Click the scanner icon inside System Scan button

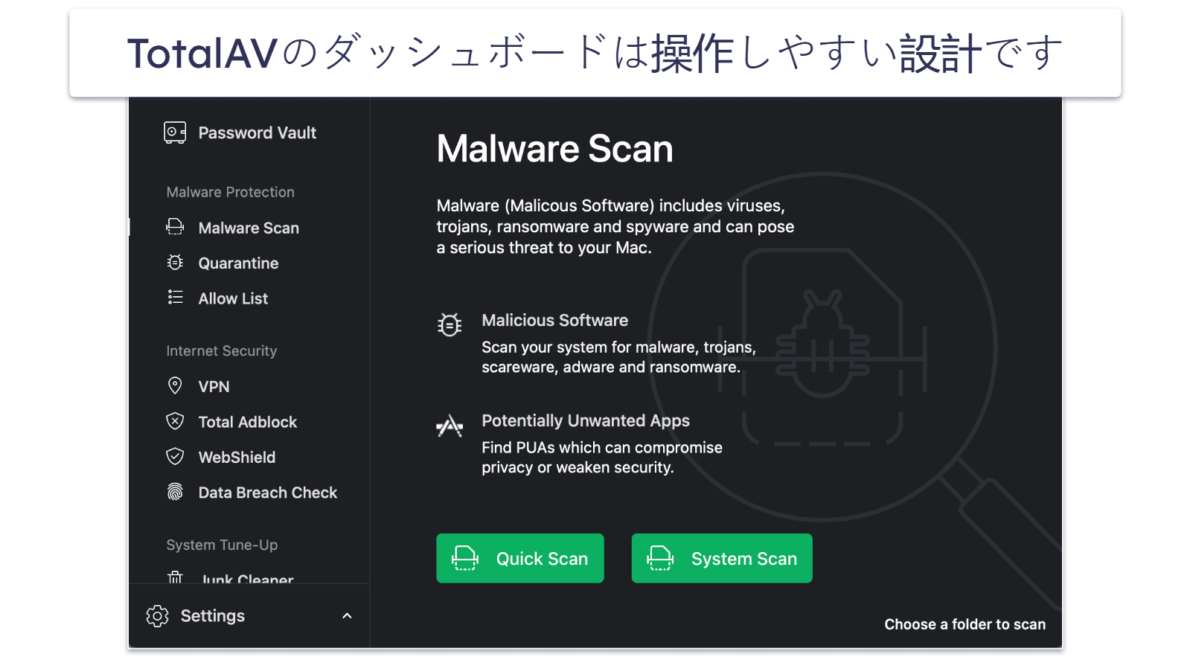[x=660, y=558]
